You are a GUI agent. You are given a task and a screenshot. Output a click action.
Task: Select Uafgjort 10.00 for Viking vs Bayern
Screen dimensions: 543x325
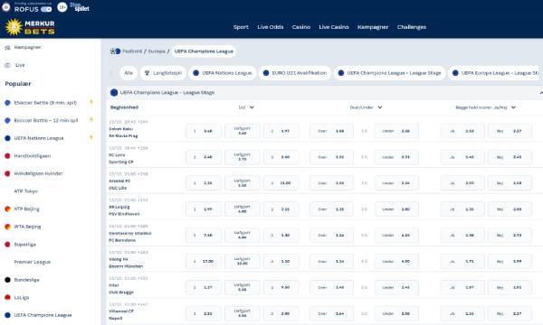point(242,261)
